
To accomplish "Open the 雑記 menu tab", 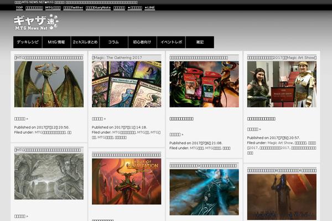I will tap(200, 42).
